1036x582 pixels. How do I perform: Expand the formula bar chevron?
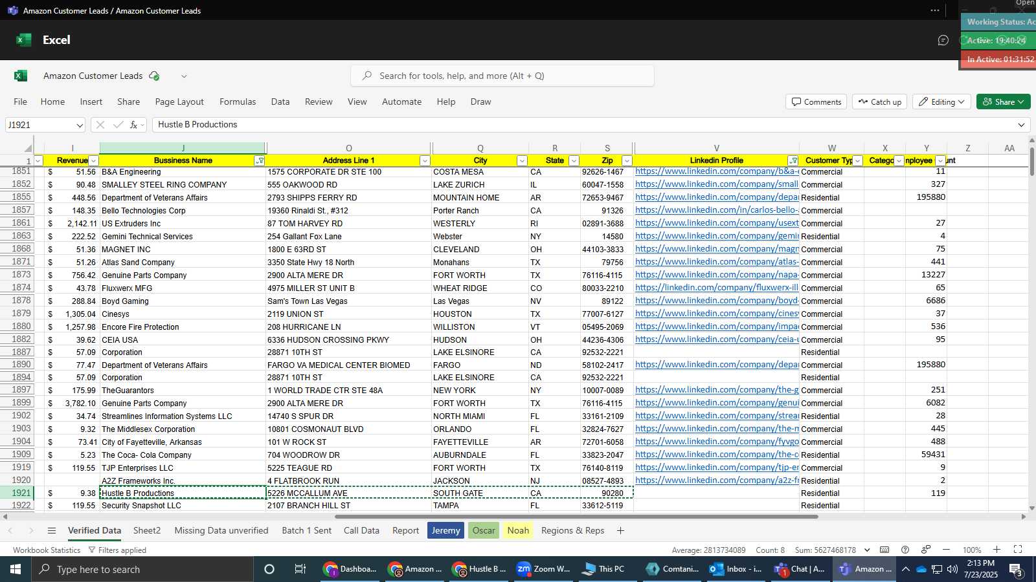pos(1022,125)
